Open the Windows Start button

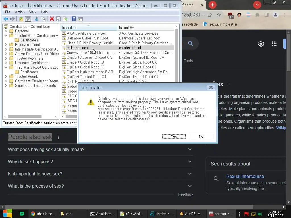coord(8,213)
